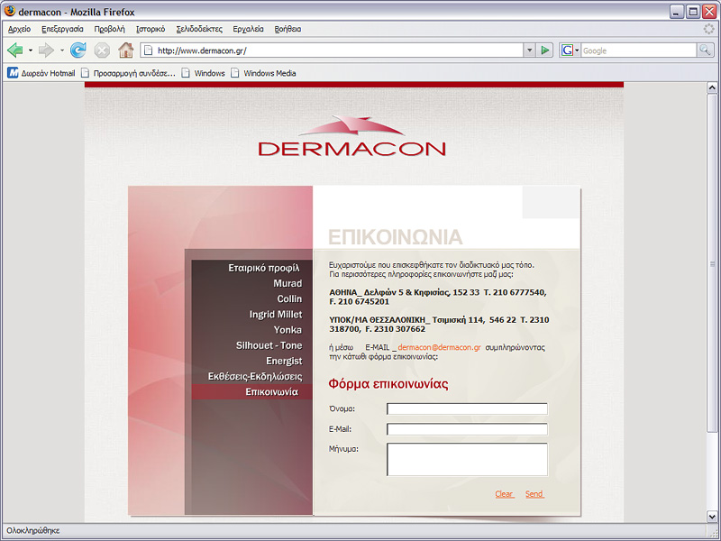The height and width of the screenshot is (541, 721).
Task: Click the Clear form link
Action: pos(505,493)
